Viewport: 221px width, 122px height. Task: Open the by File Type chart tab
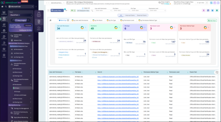(x=111, y=20)
